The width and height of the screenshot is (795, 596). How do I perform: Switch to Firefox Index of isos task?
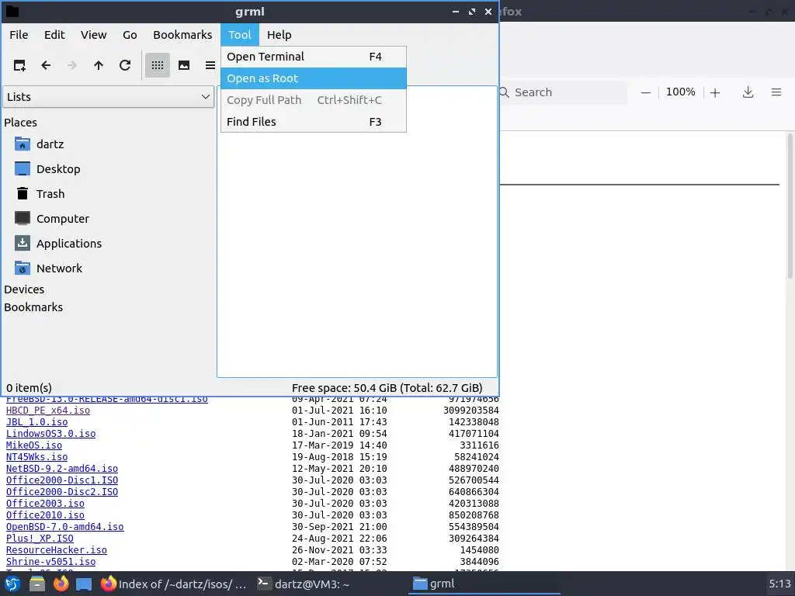(173, 584)
